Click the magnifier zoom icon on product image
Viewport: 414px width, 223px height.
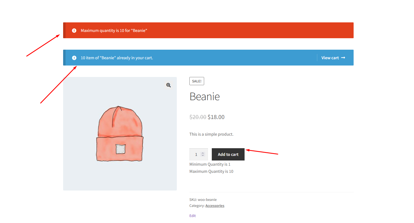click(x=169, y=85)
